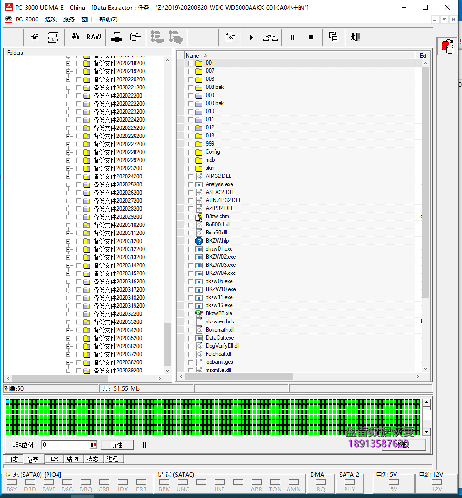Expand the 备份文件2020311200 tree node
The width and height of the screenshot is (462, 498).
tap(68, 233)
